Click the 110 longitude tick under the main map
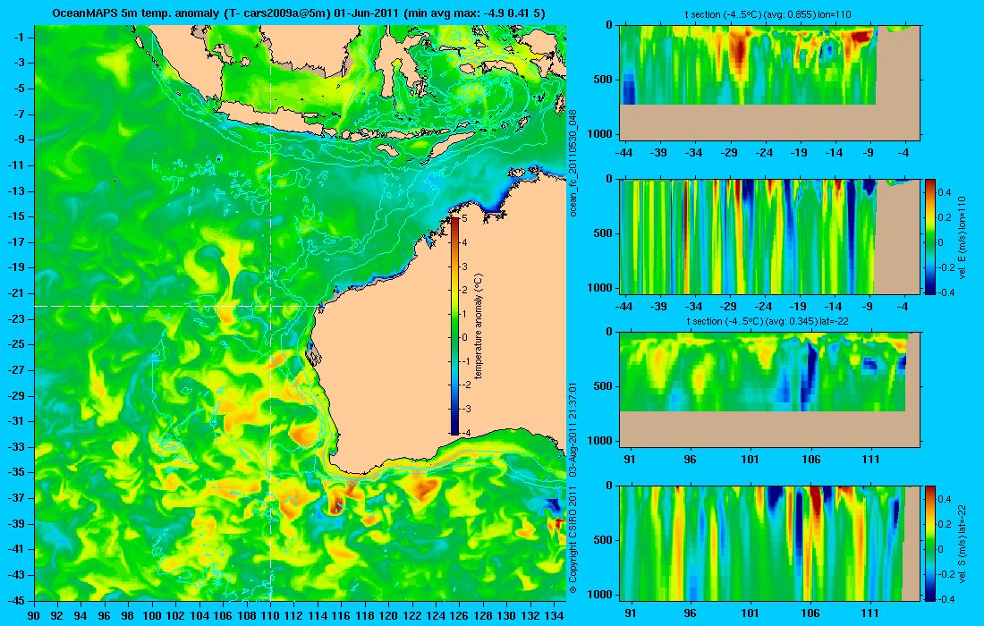Viewport: 984px width, 626px height. click(x=270, y=615)
